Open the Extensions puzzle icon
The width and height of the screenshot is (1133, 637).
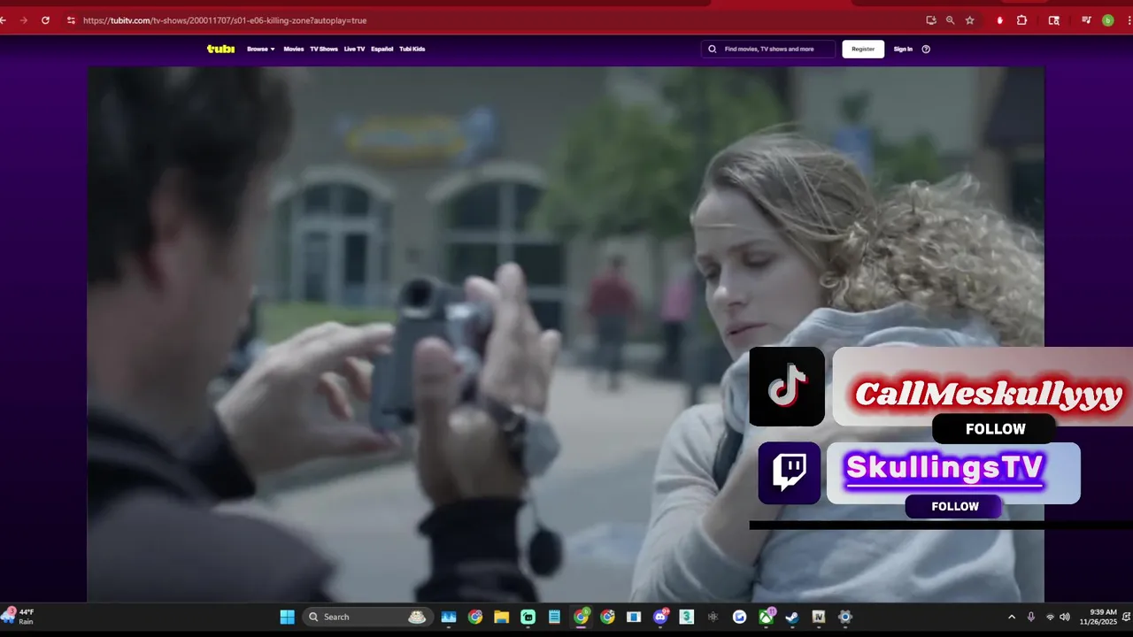coord(1021,20)
